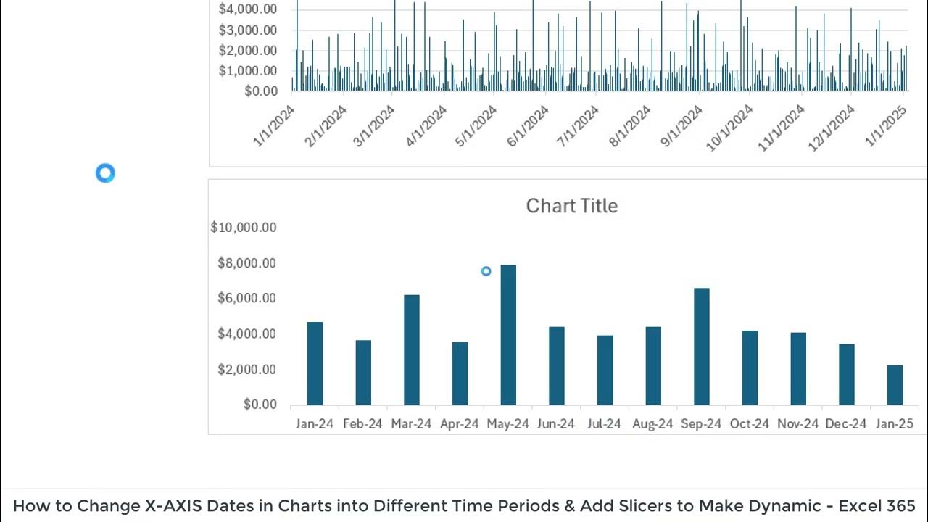Click the $0.00 label on the lower chart
The image size is (928, 522).
[260, 405]
